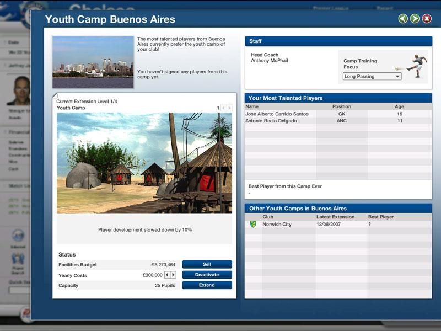This screenshot has width=441, height=331.
Task: Decrease yearly costs with left arrow
Action: [x=167, y=275]
